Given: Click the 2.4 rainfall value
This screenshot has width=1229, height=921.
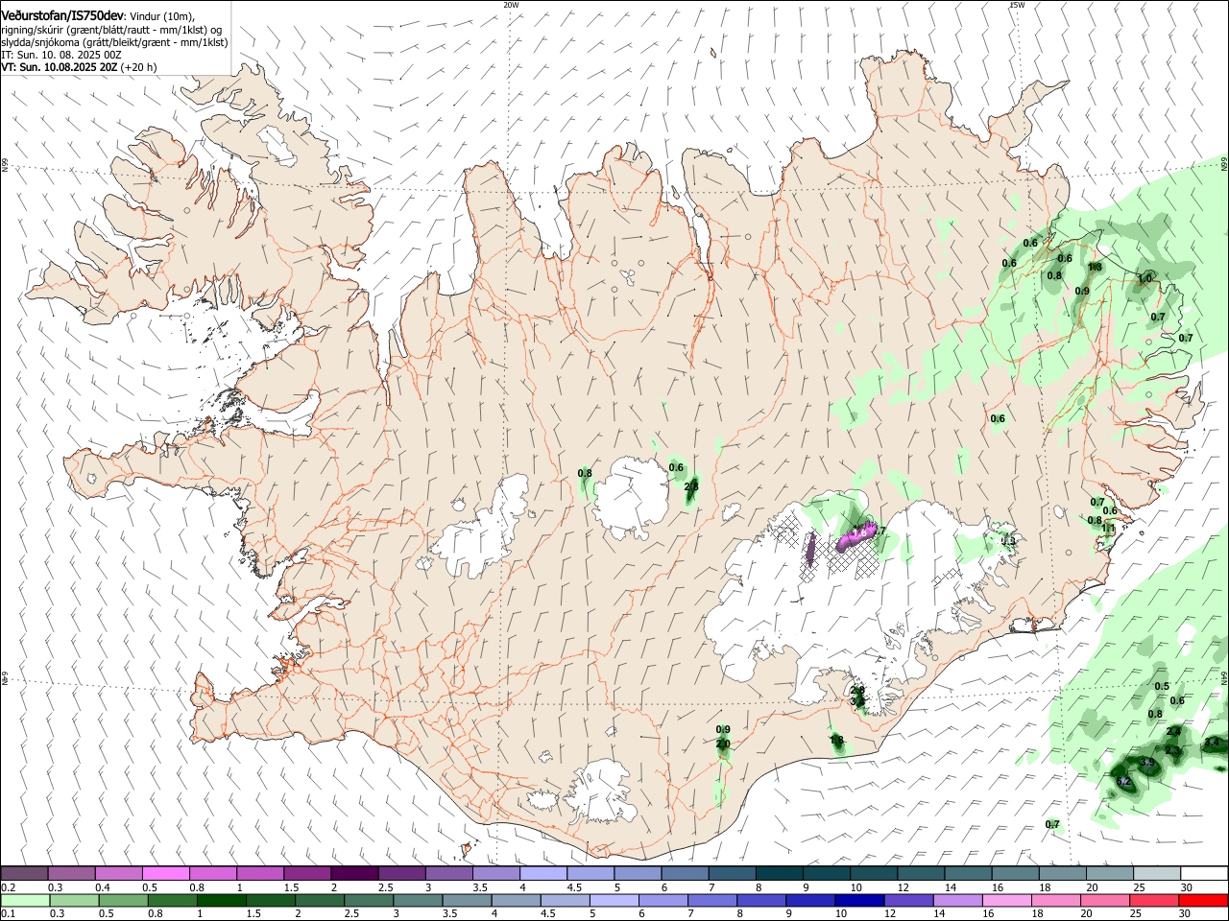Looking at the screenshot, I should [x=1173, y=731].
